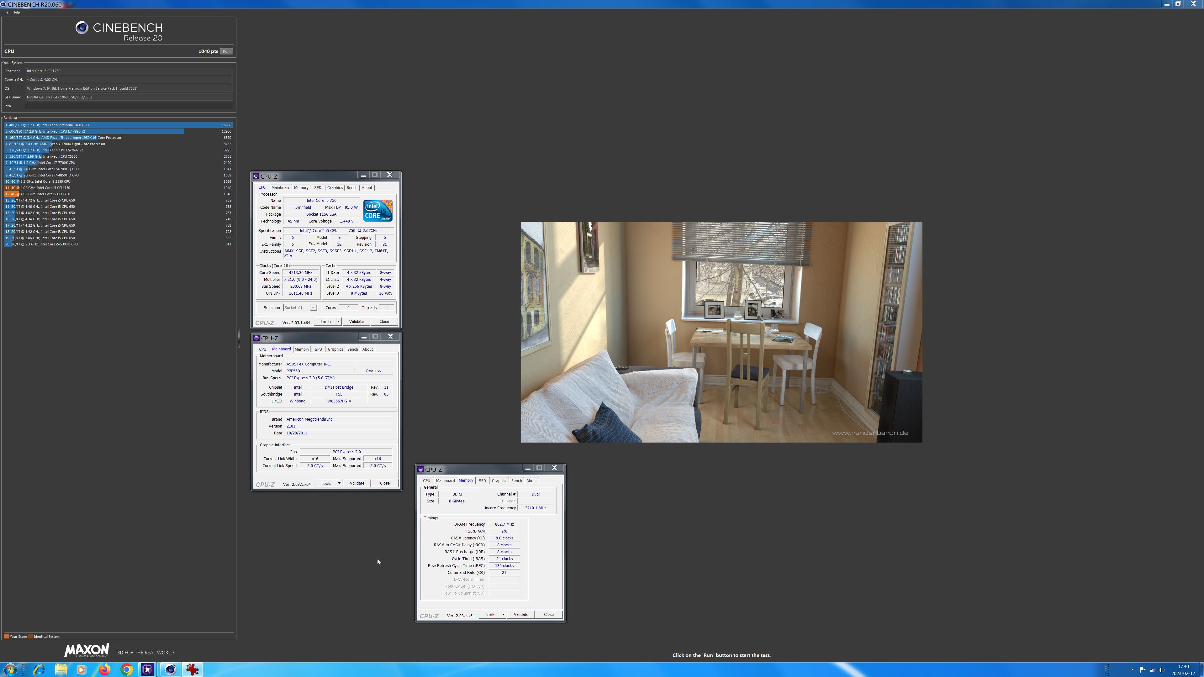Viewport: 1204px width, 677px height.
Task: Open Mainboard tab in Memory window
Action: (446, 480)
